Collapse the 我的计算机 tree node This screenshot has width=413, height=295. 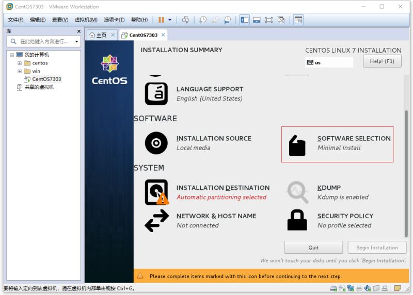pyautogui.click(x=12, y=55)
